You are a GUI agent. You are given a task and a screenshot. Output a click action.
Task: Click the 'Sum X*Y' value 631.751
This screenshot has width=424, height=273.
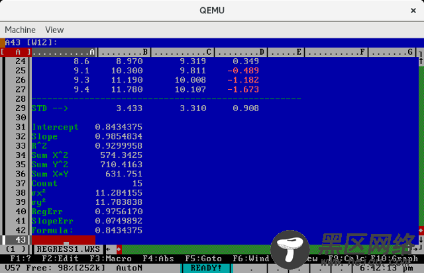(x=124, y=174)
